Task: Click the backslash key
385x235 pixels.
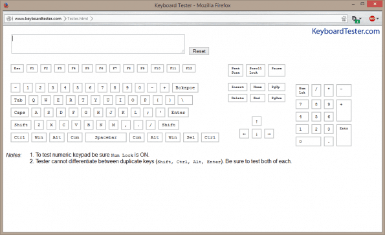Action: click(185, 100)
